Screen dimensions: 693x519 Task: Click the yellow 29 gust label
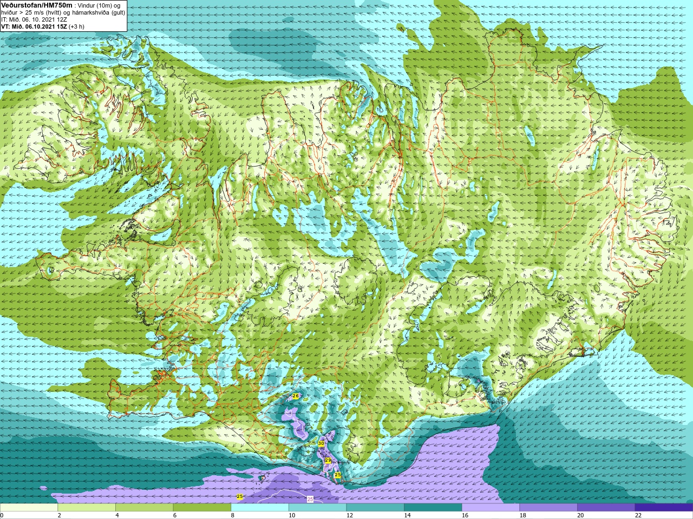[328, 461]
